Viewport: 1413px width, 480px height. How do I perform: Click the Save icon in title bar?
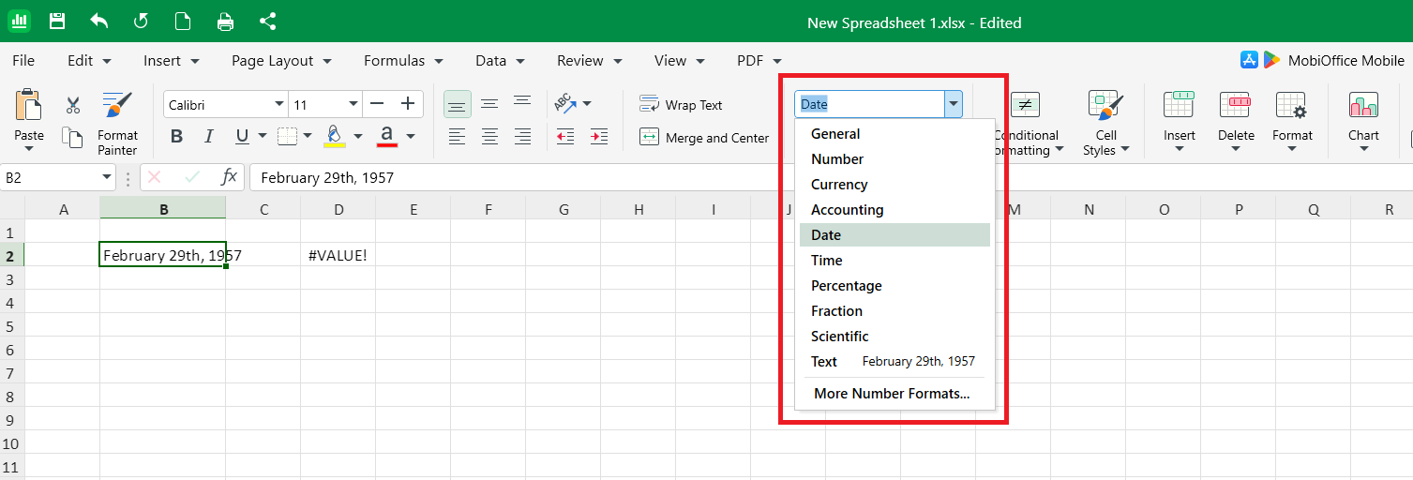pos(57,22)
